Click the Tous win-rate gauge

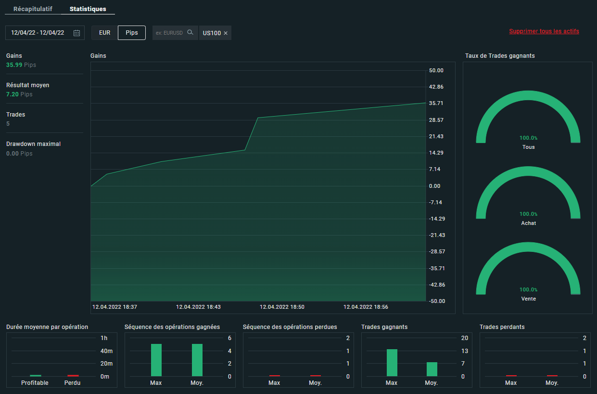[x=528, y=118]
